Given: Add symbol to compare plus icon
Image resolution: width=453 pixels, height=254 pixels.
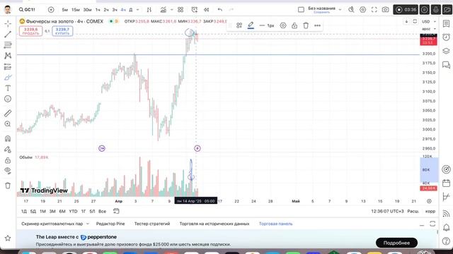Looking at the screenshot, I should pyautogui.click(x=51, y=10).
